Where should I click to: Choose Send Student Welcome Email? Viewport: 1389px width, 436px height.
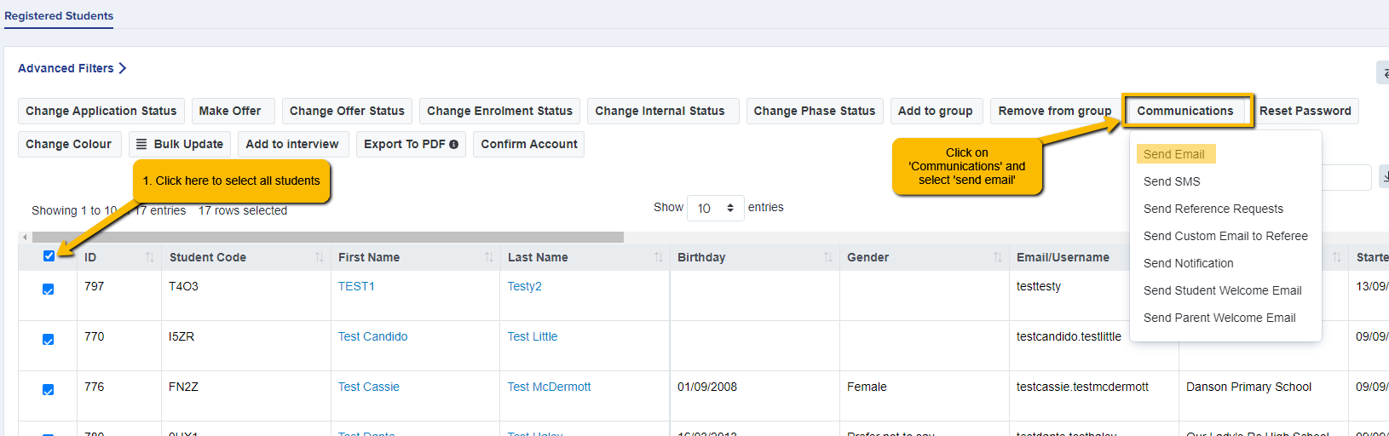tap(1223, 290)
